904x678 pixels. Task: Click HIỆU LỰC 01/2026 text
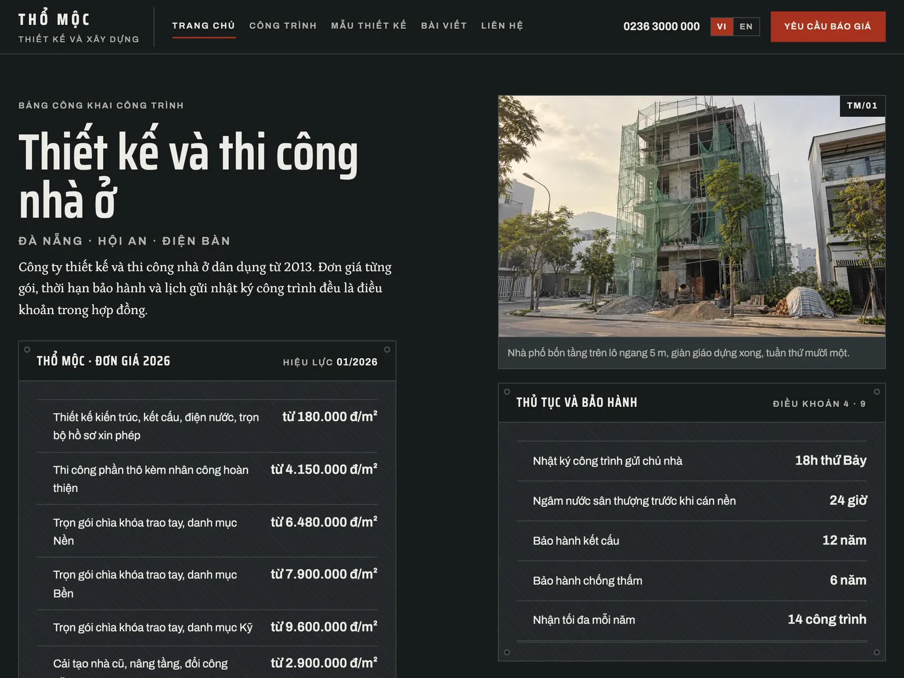pos(330,362)
